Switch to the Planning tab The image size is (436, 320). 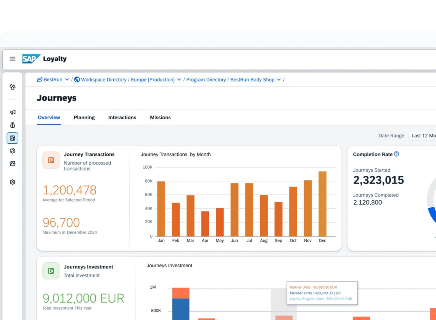point(84,118)
